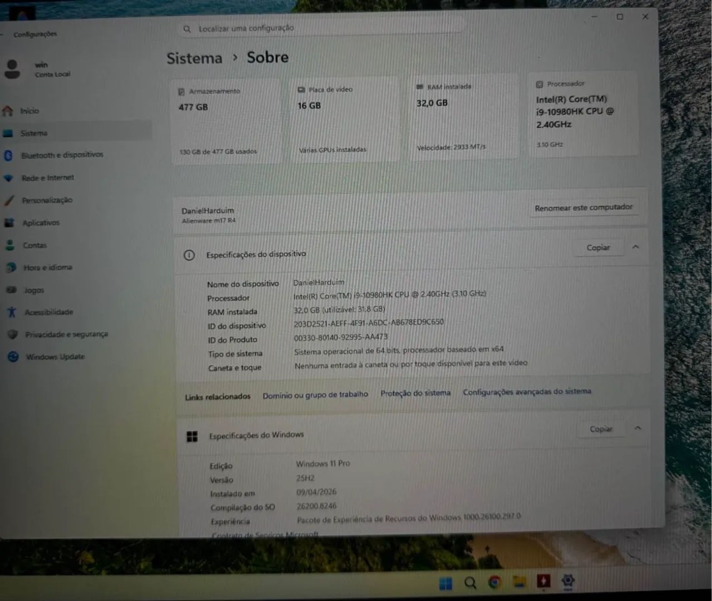This screenshot has width=712, height=601.
Task: Collapse the Especificações do Windows section
Action: pyautogui.click(x=638, y=428)
